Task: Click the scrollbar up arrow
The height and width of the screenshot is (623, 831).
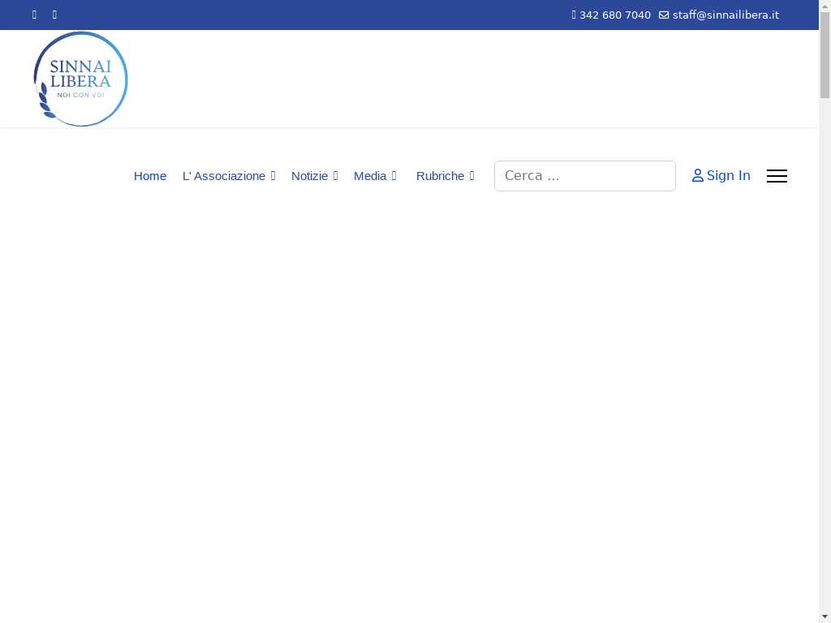Action: point(825,6)
